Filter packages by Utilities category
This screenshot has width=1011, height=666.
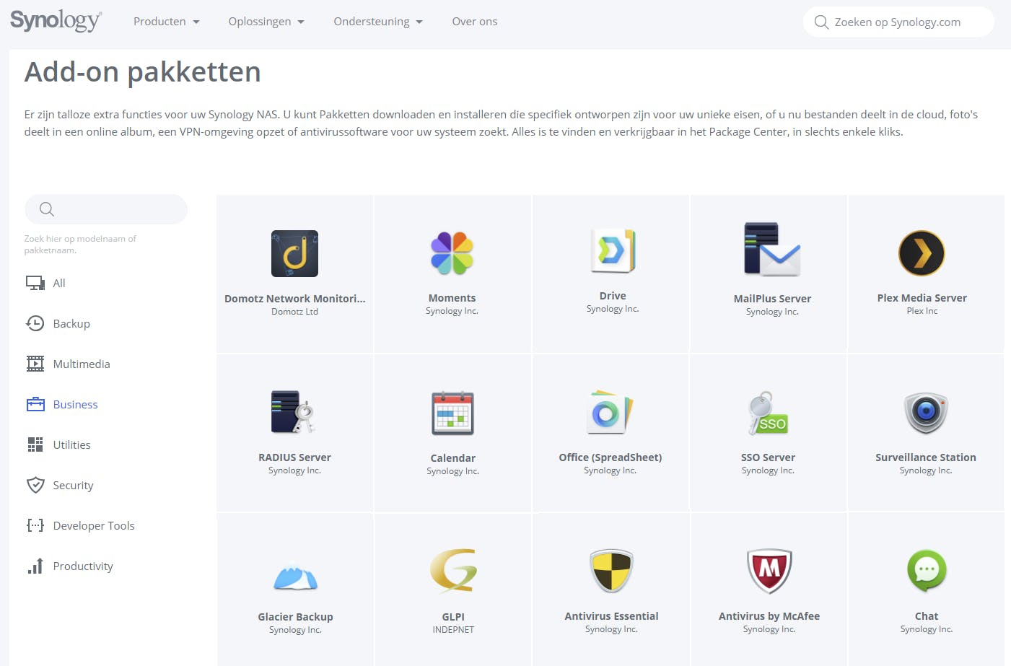[72, 444]
